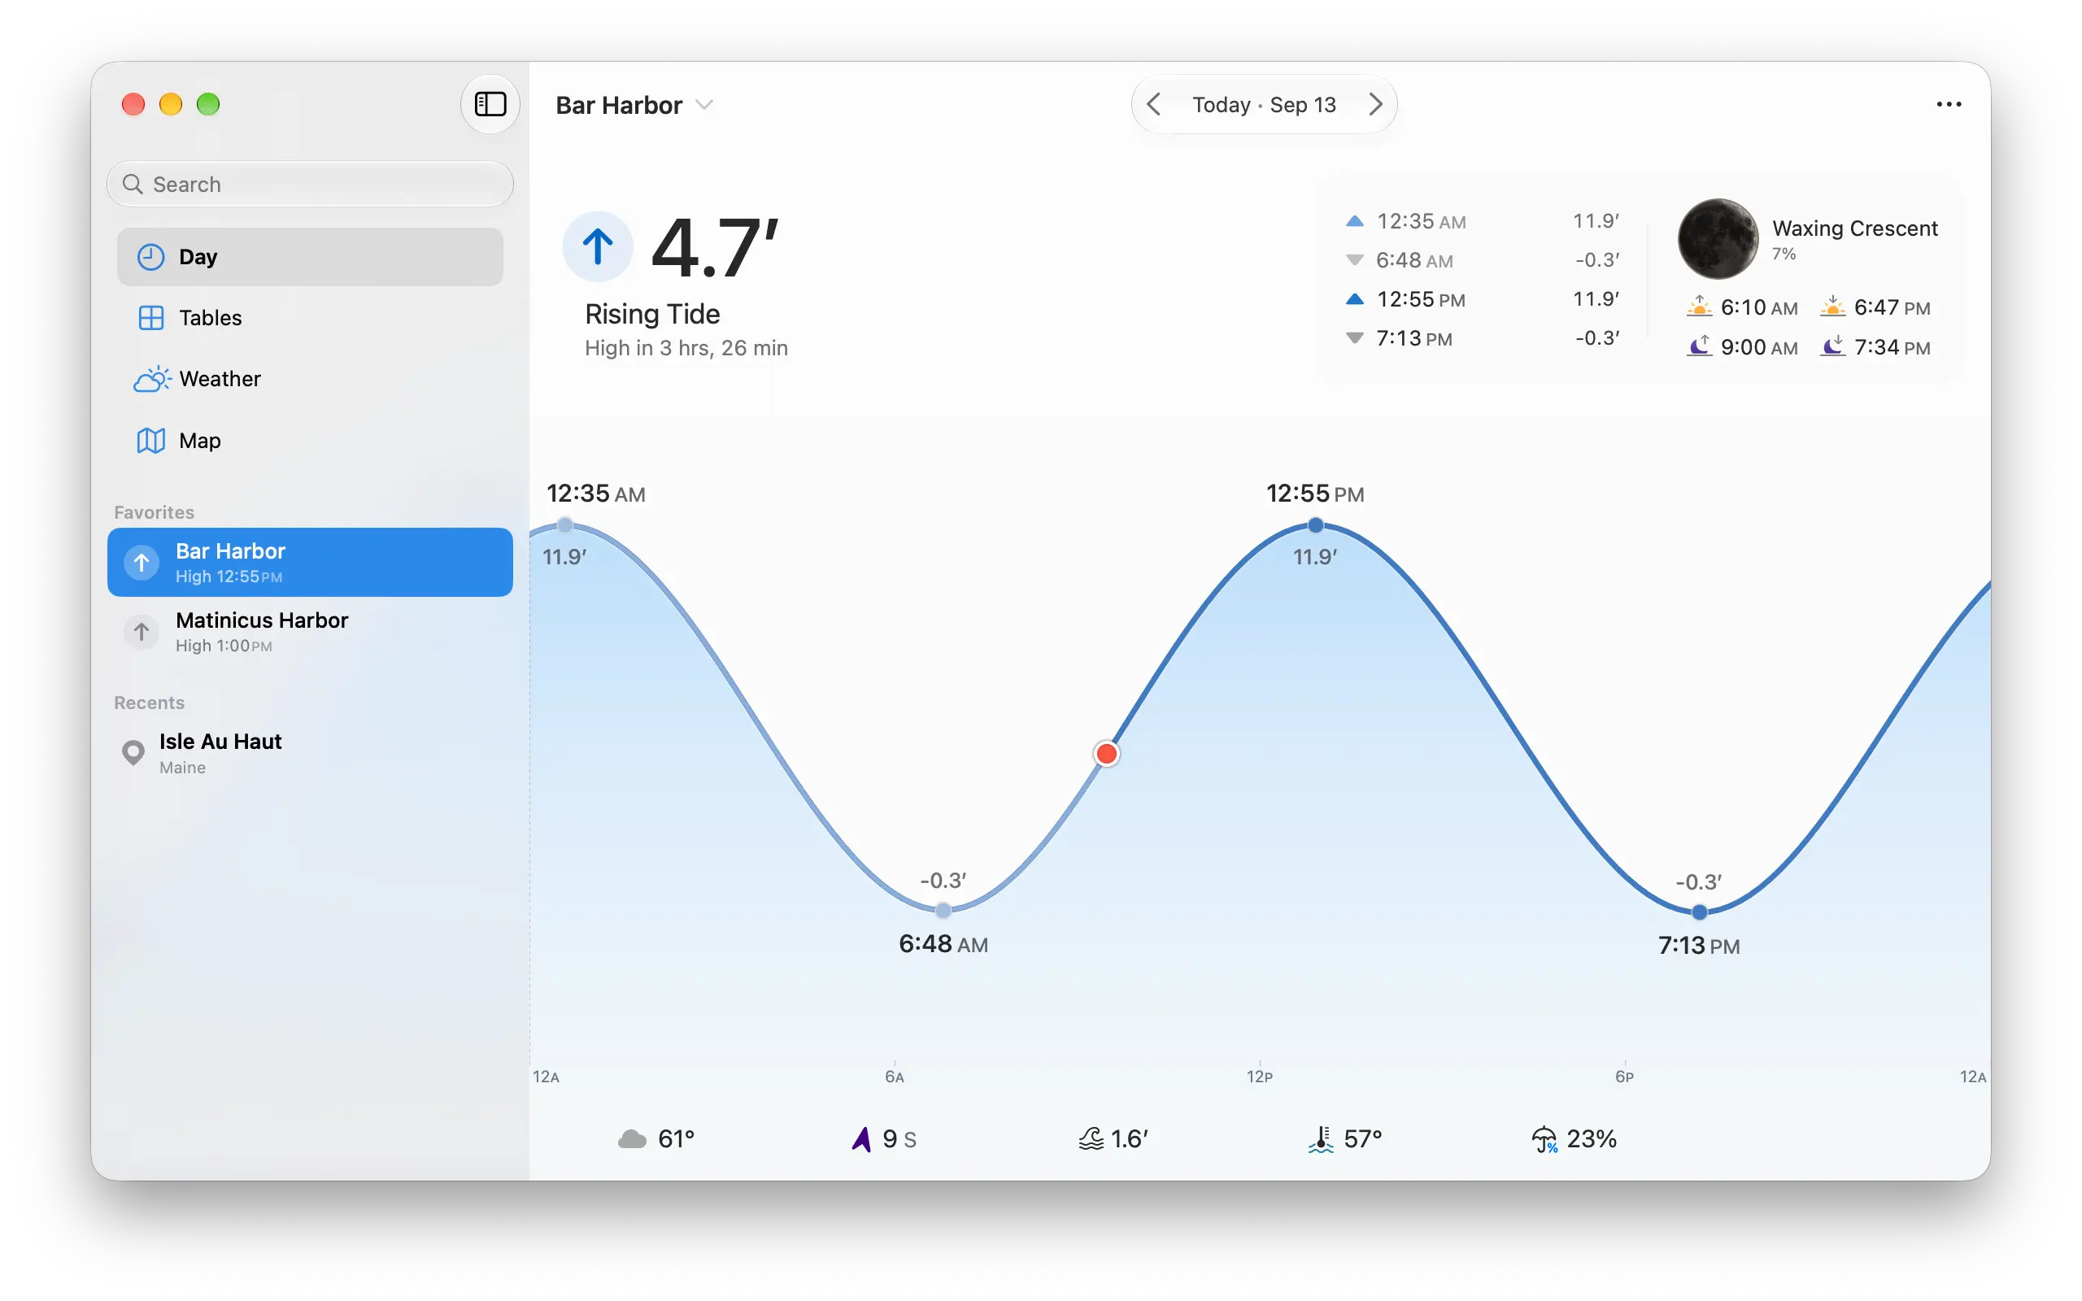This screenshot has height=1301, width=2082.
Task: Go to previous day arrow
Action: pyautogui.click(x=1155, y=104)
